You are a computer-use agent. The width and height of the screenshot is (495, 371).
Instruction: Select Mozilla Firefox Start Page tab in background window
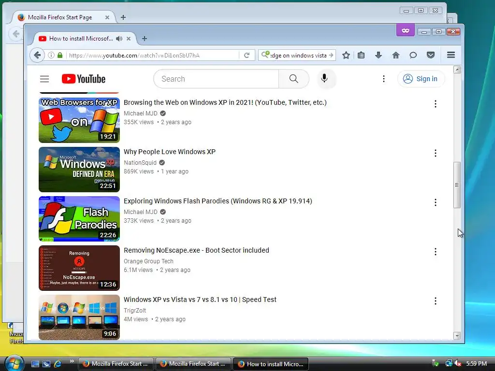[x=60, y=17]
